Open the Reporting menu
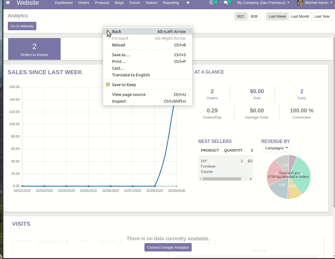The width and height of the screenshot is (335, 259). pos(171,3)
